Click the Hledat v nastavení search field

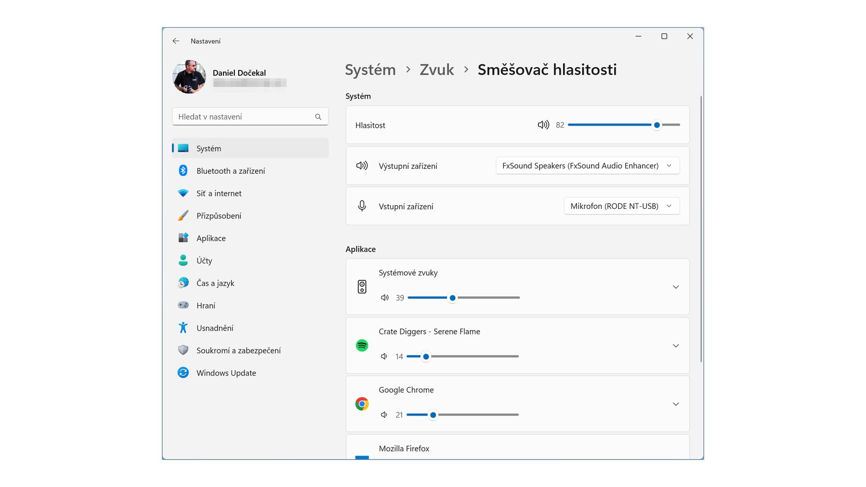[250, 117]
